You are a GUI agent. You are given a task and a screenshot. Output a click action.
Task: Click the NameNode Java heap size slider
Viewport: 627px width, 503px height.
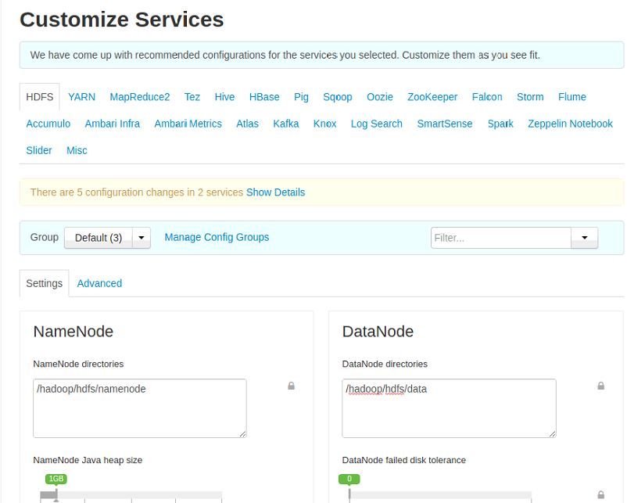[x=131, y=495]
